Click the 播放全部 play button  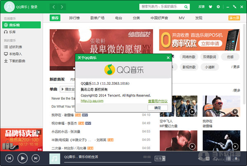(68, 89)
